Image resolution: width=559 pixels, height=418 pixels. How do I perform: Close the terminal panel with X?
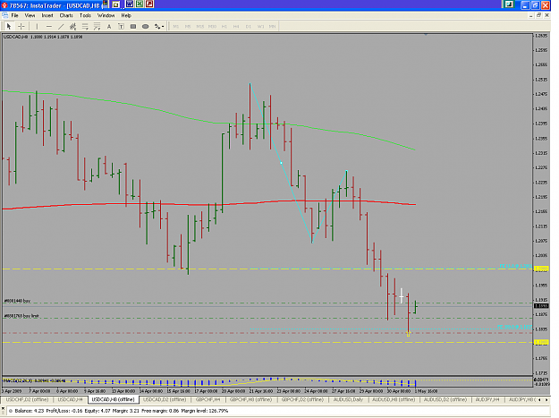[x=3, y=409]
